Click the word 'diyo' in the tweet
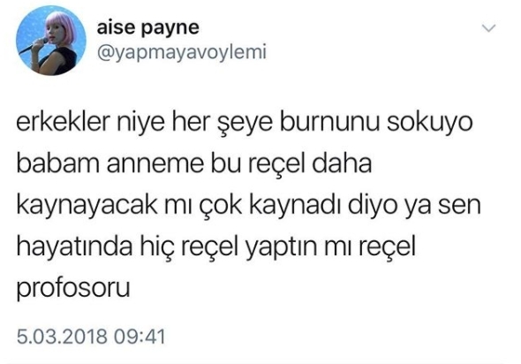Viewport: 521px width, 364px height. [373, 207]
